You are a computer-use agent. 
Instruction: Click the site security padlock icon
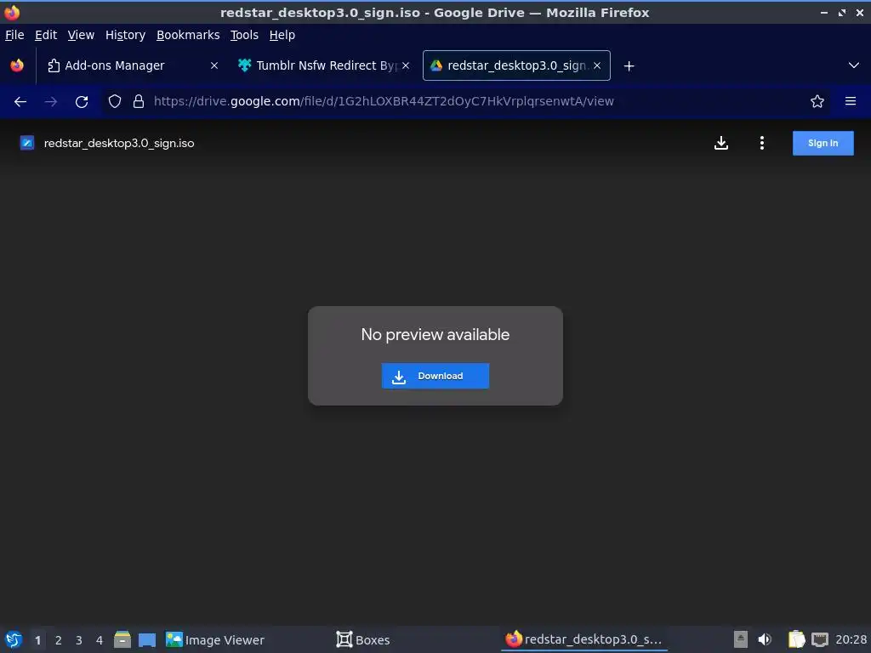click(x=139, y=102)
